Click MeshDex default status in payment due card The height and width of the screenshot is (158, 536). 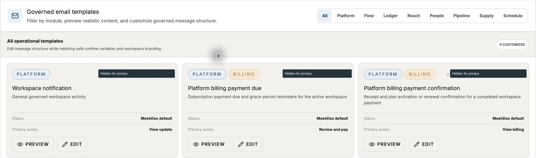(x=332, y=118)
